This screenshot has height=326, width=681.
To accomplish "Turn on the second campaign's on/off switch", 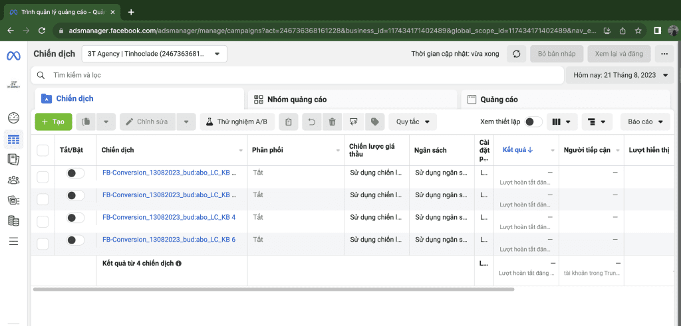I will coord(75,196).
